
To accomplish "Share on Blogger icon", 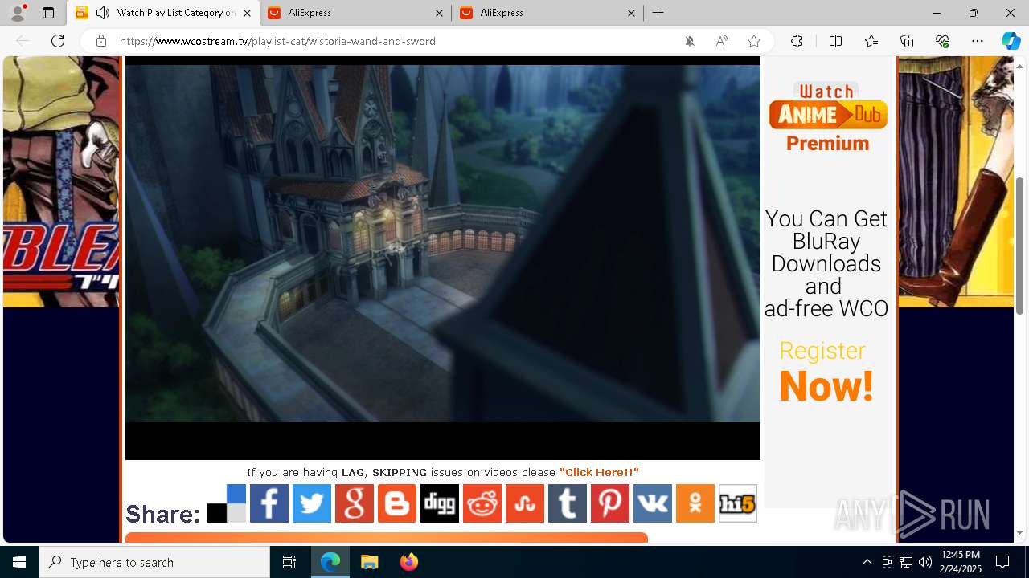I will [x=397, y=503].
